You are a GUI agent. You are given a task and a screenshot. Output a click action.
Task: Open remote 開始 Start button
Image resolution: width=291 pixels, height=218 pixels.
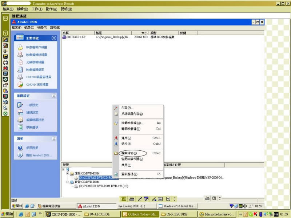tap(17, 206)
